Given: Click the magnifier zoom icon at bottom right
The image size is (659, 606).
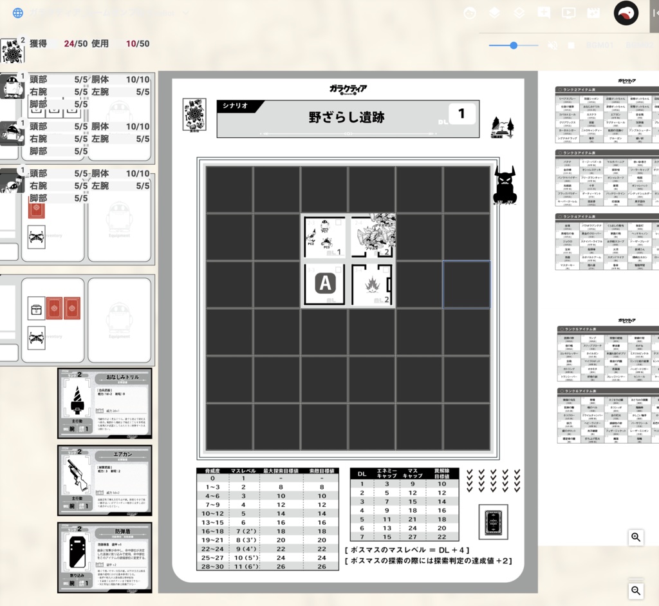Looking at the screenshot, I should tap(636, 591).
